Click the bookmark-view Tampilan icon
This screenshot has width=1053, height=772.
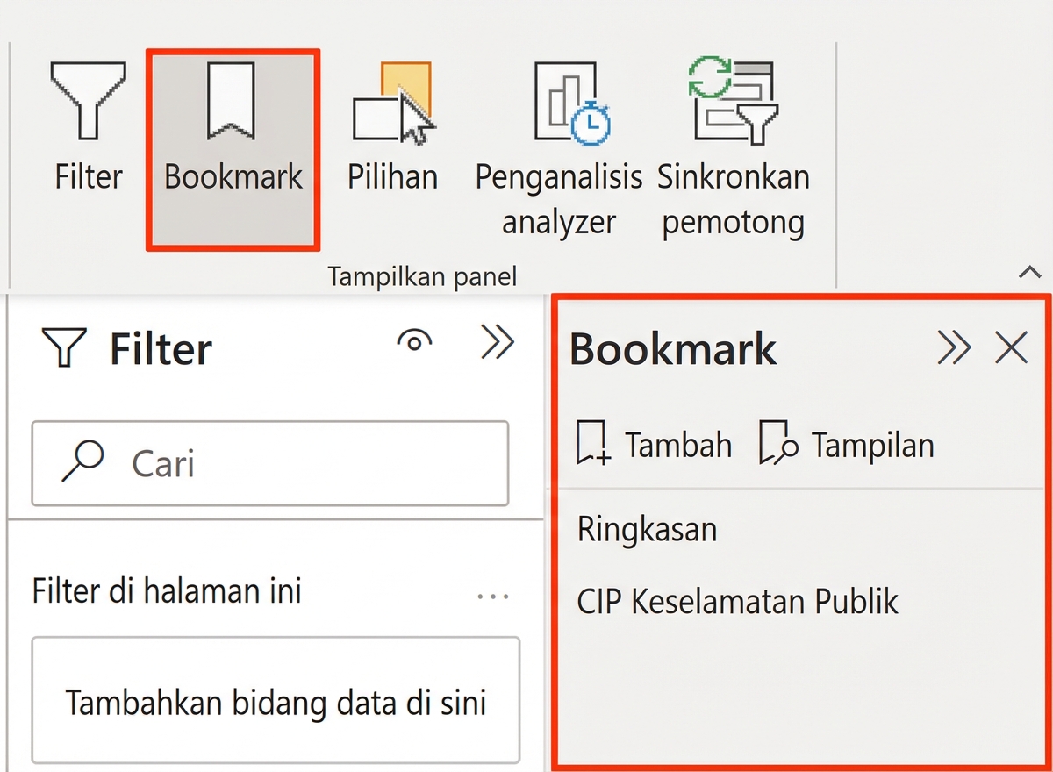tap(776, 444)
